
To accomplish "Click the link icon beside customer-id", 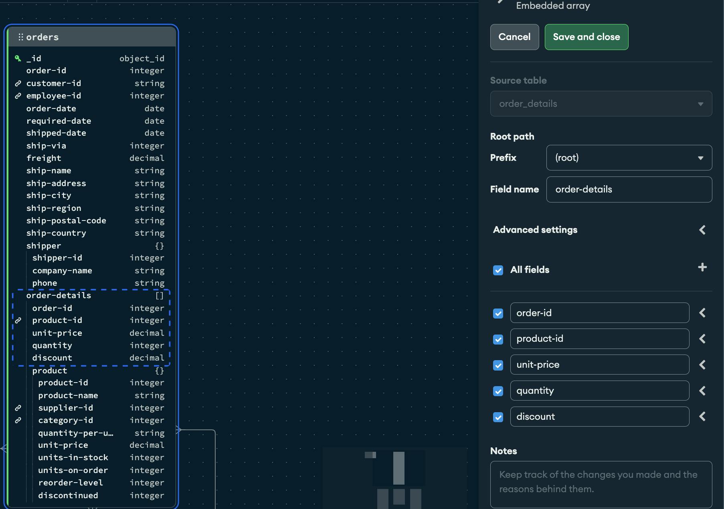I will 18,83.
